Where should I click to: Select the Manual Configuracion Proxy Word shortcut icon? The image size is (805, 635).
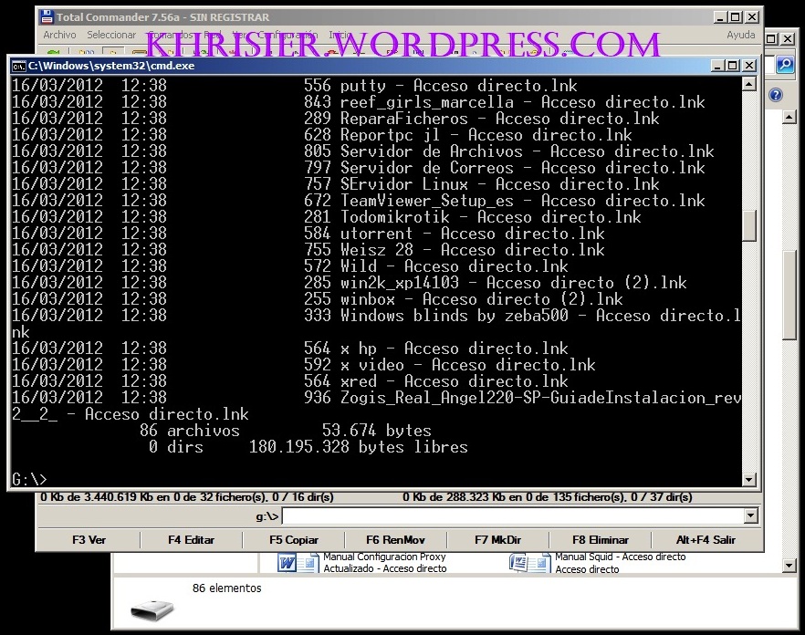pyautogui.click(x=297, y=563)
